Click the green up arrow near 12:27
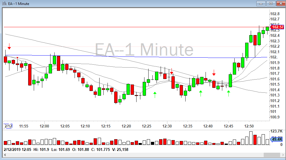 155,94
